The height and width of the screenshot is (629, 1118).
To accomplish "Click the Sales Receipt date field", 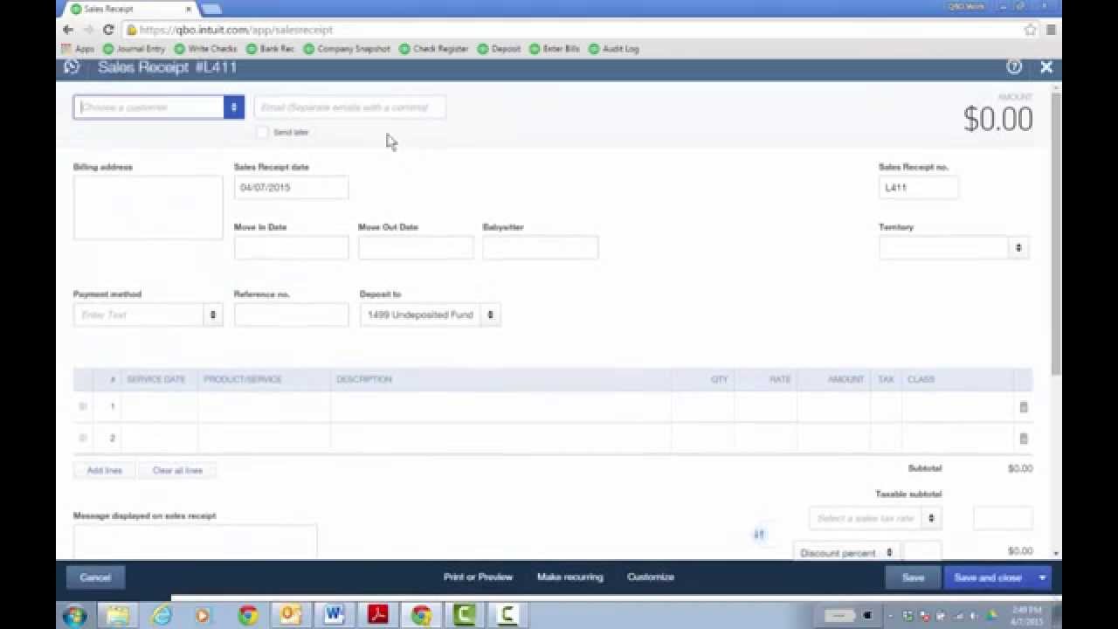I will [291, 188].
